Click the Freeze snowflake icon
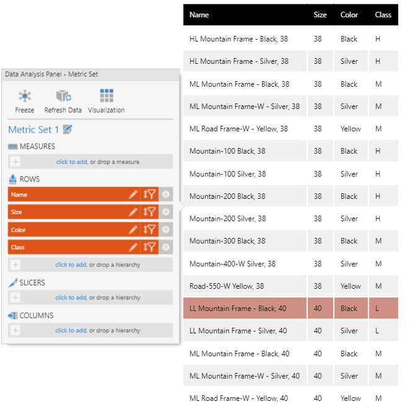The width and height of the screenshot is (410, 417). point(25,96)
